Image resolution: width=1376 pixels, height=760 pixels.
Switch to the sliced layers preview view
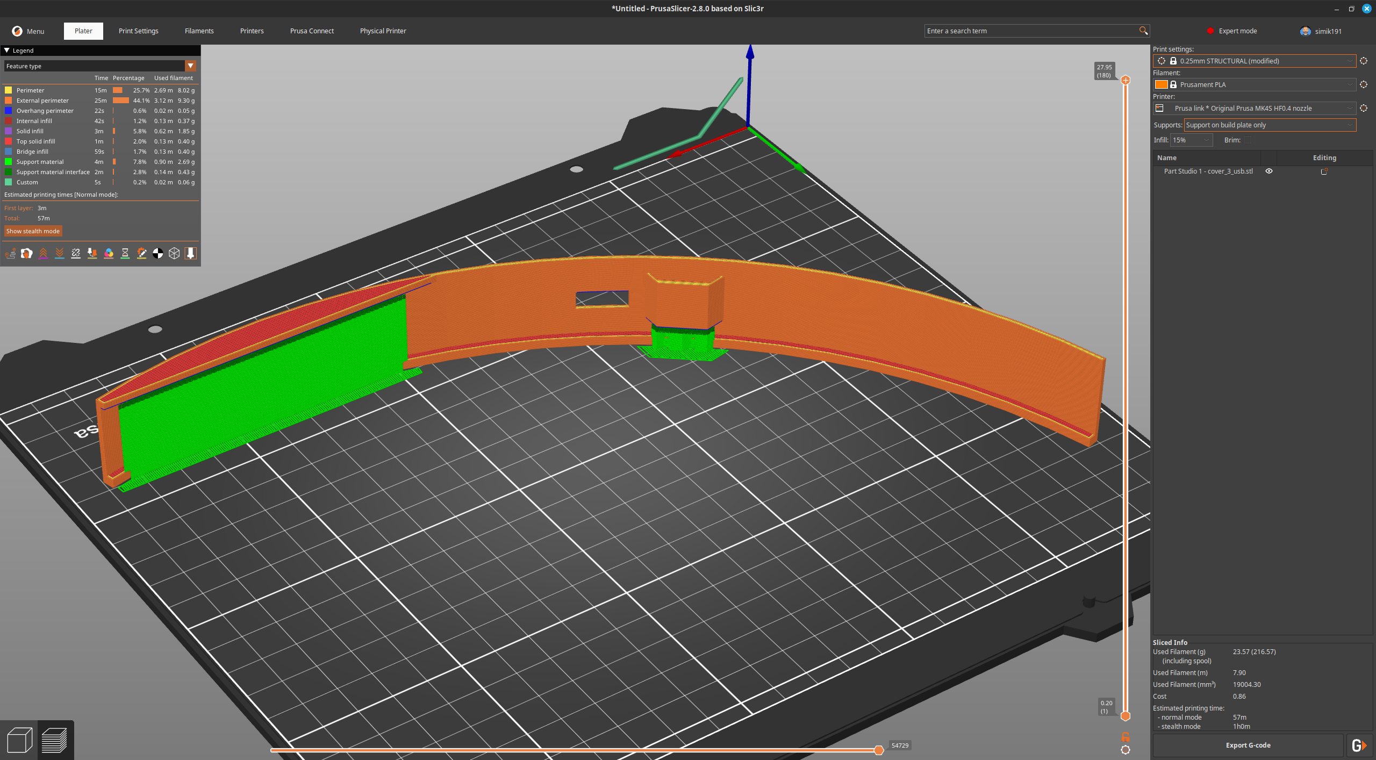(x=55, y=740)
